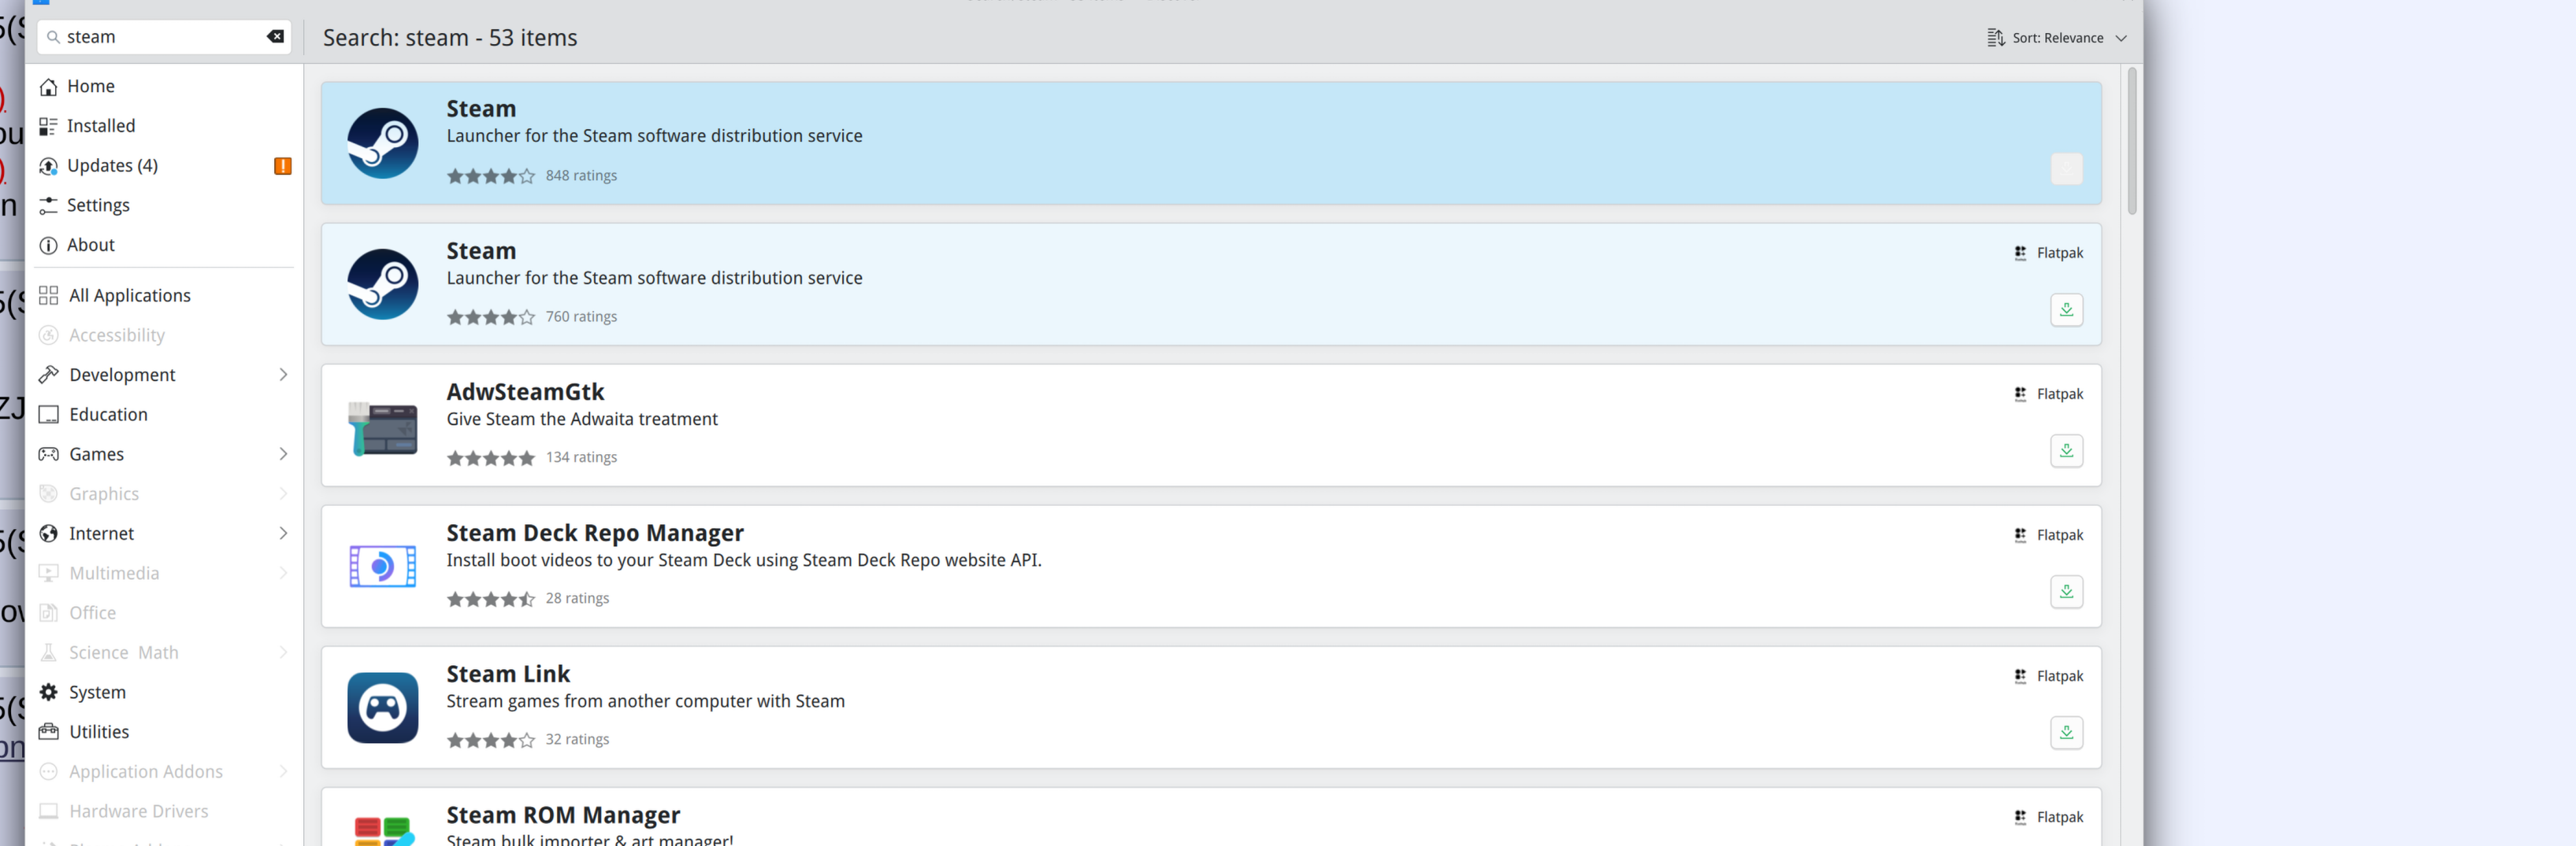Click the magnifier icon in search box

point(53,37)
